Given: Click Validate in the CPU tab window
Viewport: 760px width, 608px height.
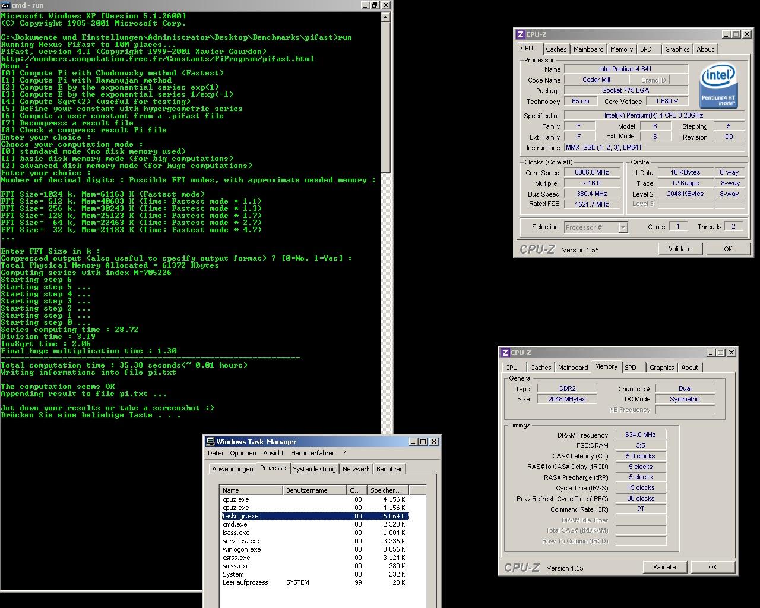Looking at the screenshot, I should (680, 249).
